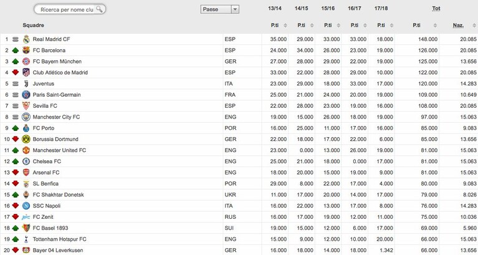
Task: Sort by total P.ti sort arrows
Action: [435, 26]
